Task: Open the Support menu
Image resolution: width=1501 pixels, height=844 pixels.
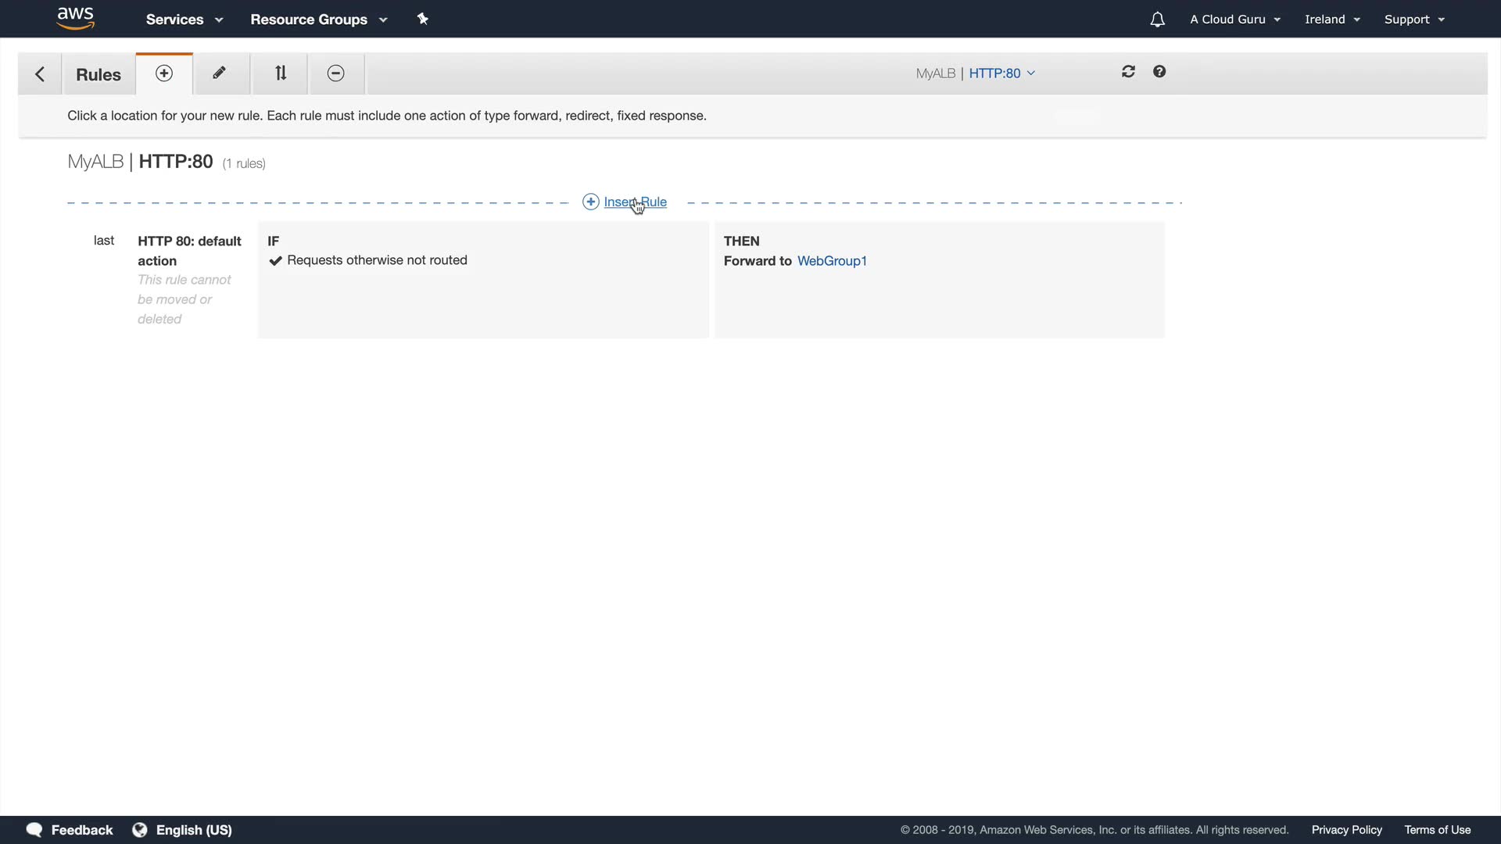Action: (x=1413, y=20)
